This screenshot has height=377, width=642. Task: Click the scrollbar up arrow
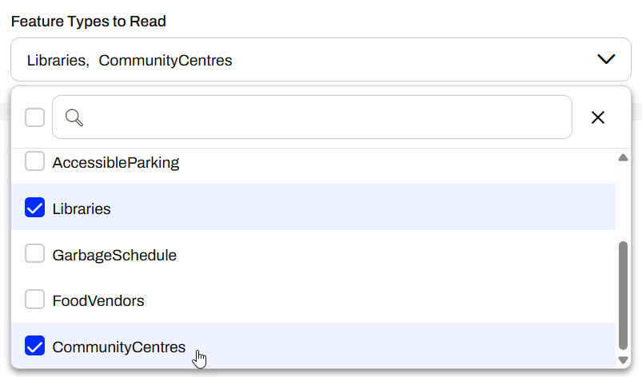pyautogui.click(x=623, y=157)
